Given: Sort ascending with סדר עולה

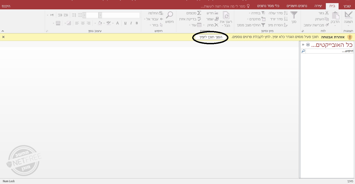Looking at the screenshot, I should 278,13.
